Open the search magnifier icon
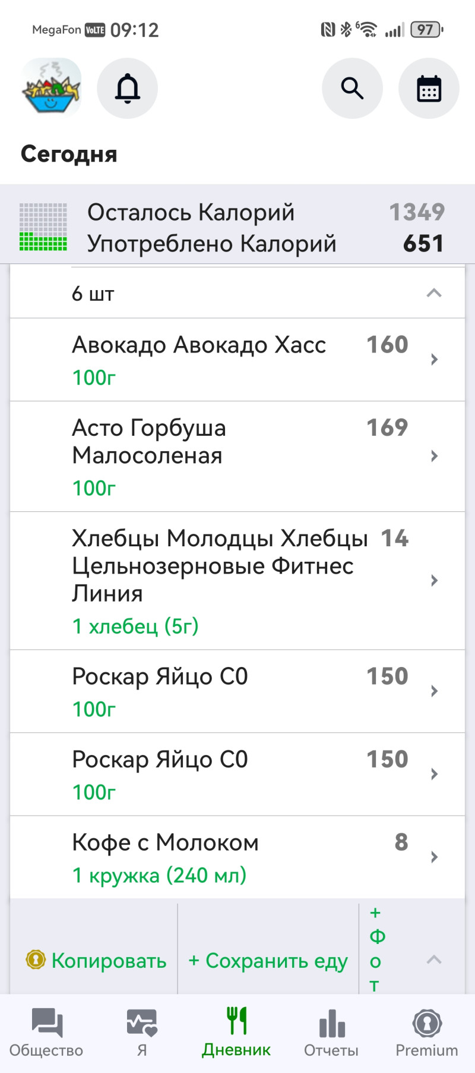 coord(352,89)
